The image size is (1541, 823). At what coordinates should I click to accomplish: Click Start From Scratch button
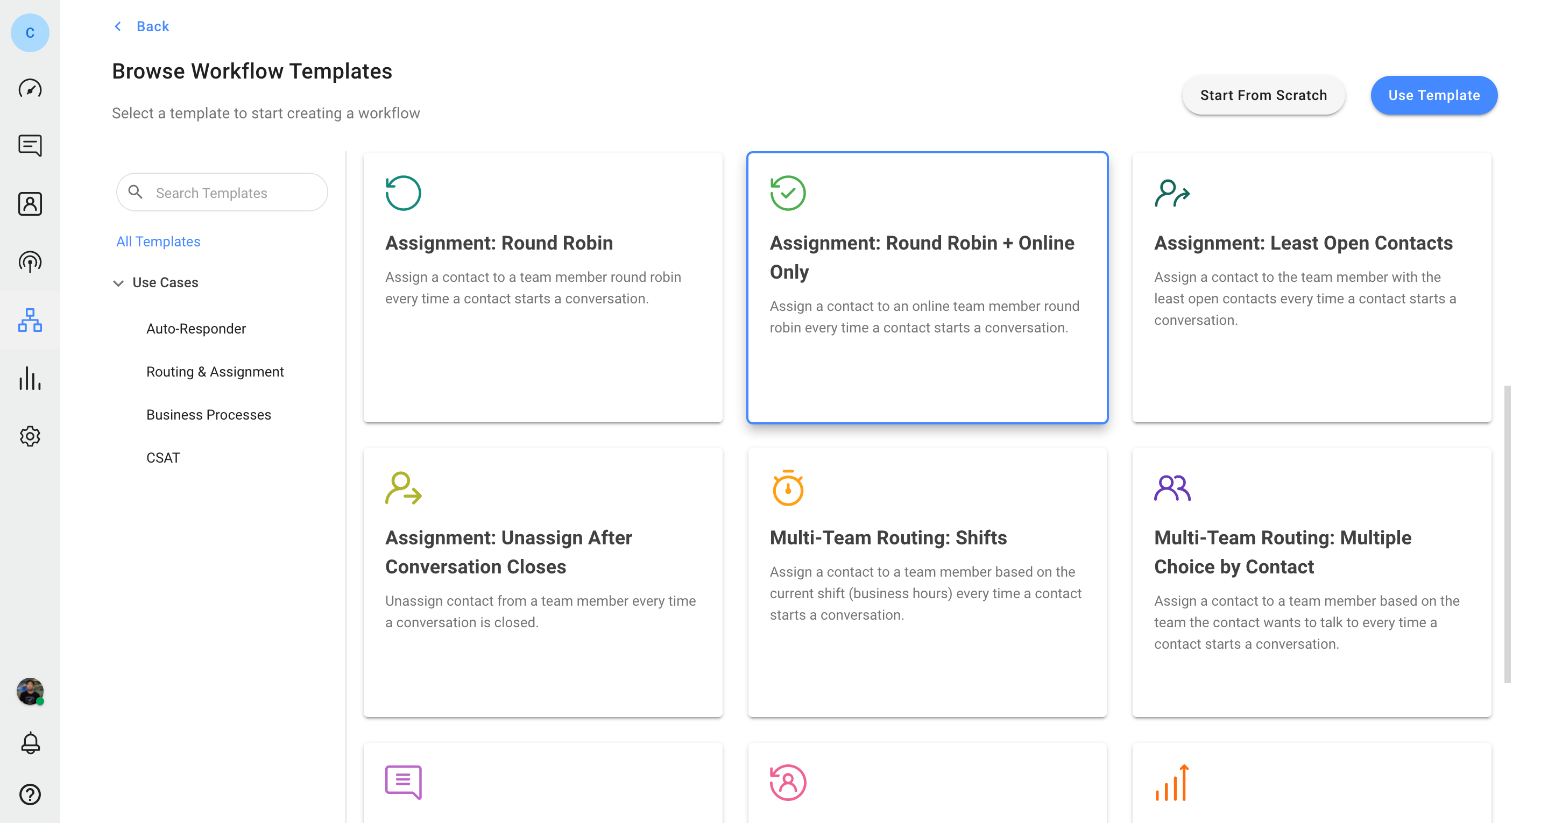click(x=1263, y=95)
